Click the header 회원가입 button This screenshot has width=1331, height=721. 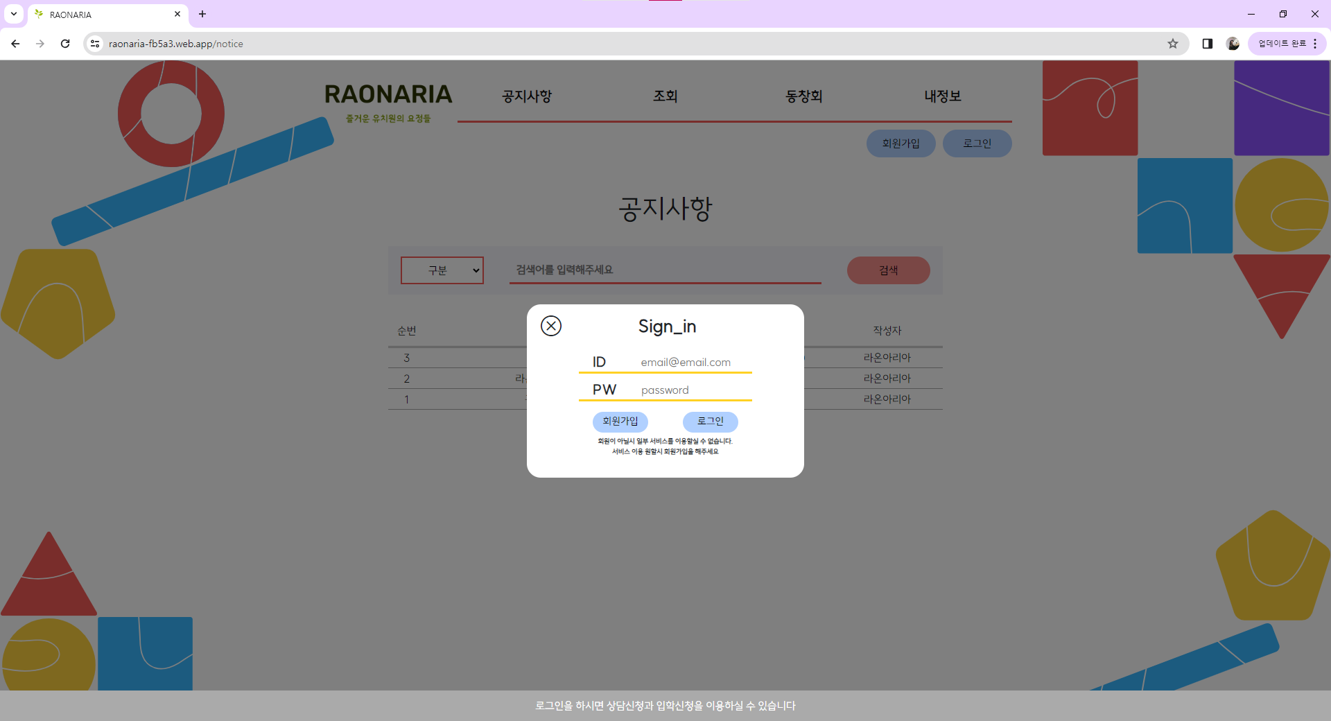(901, 144)
